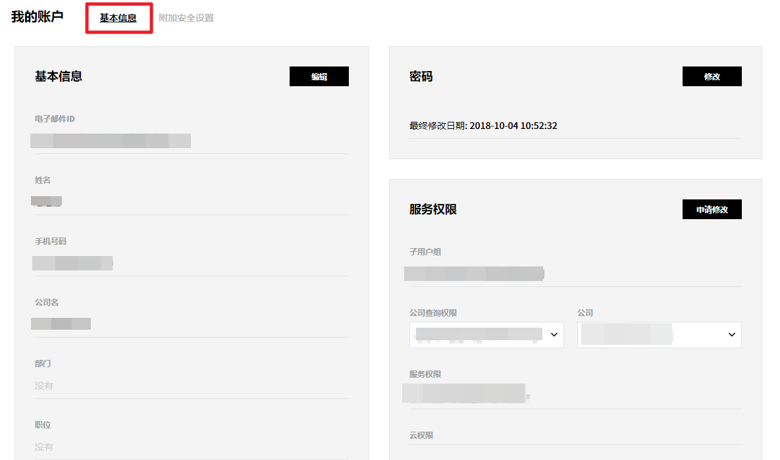
Task: Click the 云权限 field label
Action: click(421, 436)
